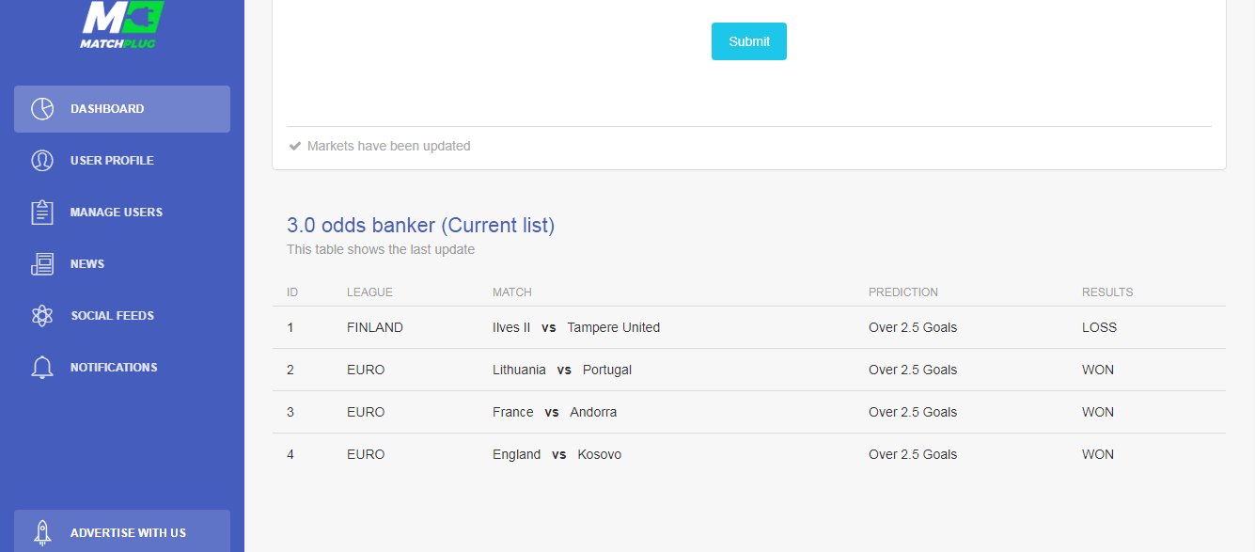Click the 3.0 odds banker heading
Viewport: 1255px width, 552px height.
tap(420, 226)
